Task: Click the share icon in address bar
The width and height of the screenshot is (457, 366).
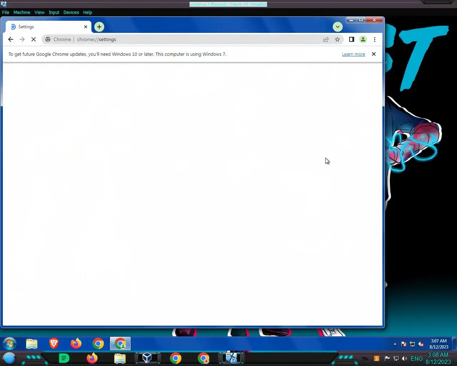Action: [326, 39]
